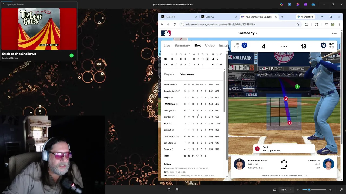Click pitcher Blackburn's headshot
Viewport: 346px width, 194px height.
pyautogui.click(x=239, y=164)
